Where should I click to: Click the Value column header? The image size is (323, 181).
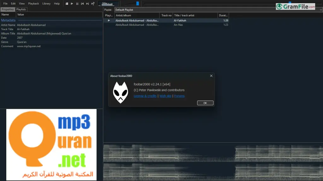[x=59, y=14]
